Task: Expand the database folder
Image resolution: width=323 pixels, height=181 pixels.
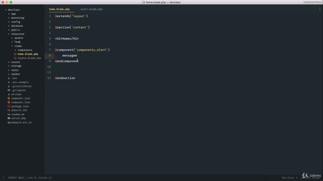Action: click(x=9, y=26)
